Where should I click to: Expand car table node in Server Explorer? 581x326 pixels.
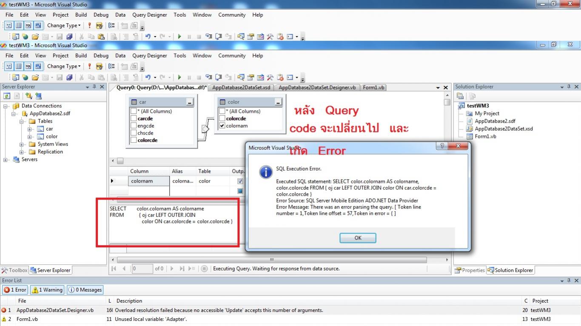(30, 129)
